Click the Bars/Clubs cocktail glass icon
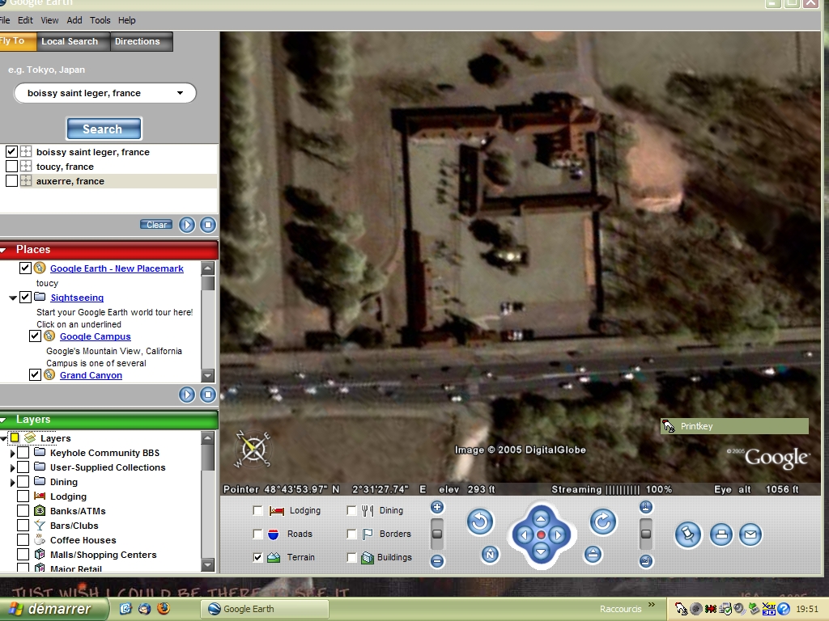 click(x=40, y=526)
